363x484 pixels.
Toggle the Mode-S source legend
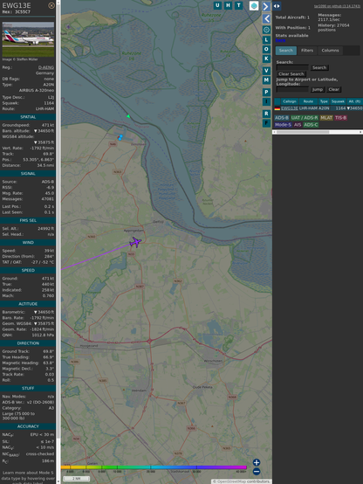click(x=283, y=125)
